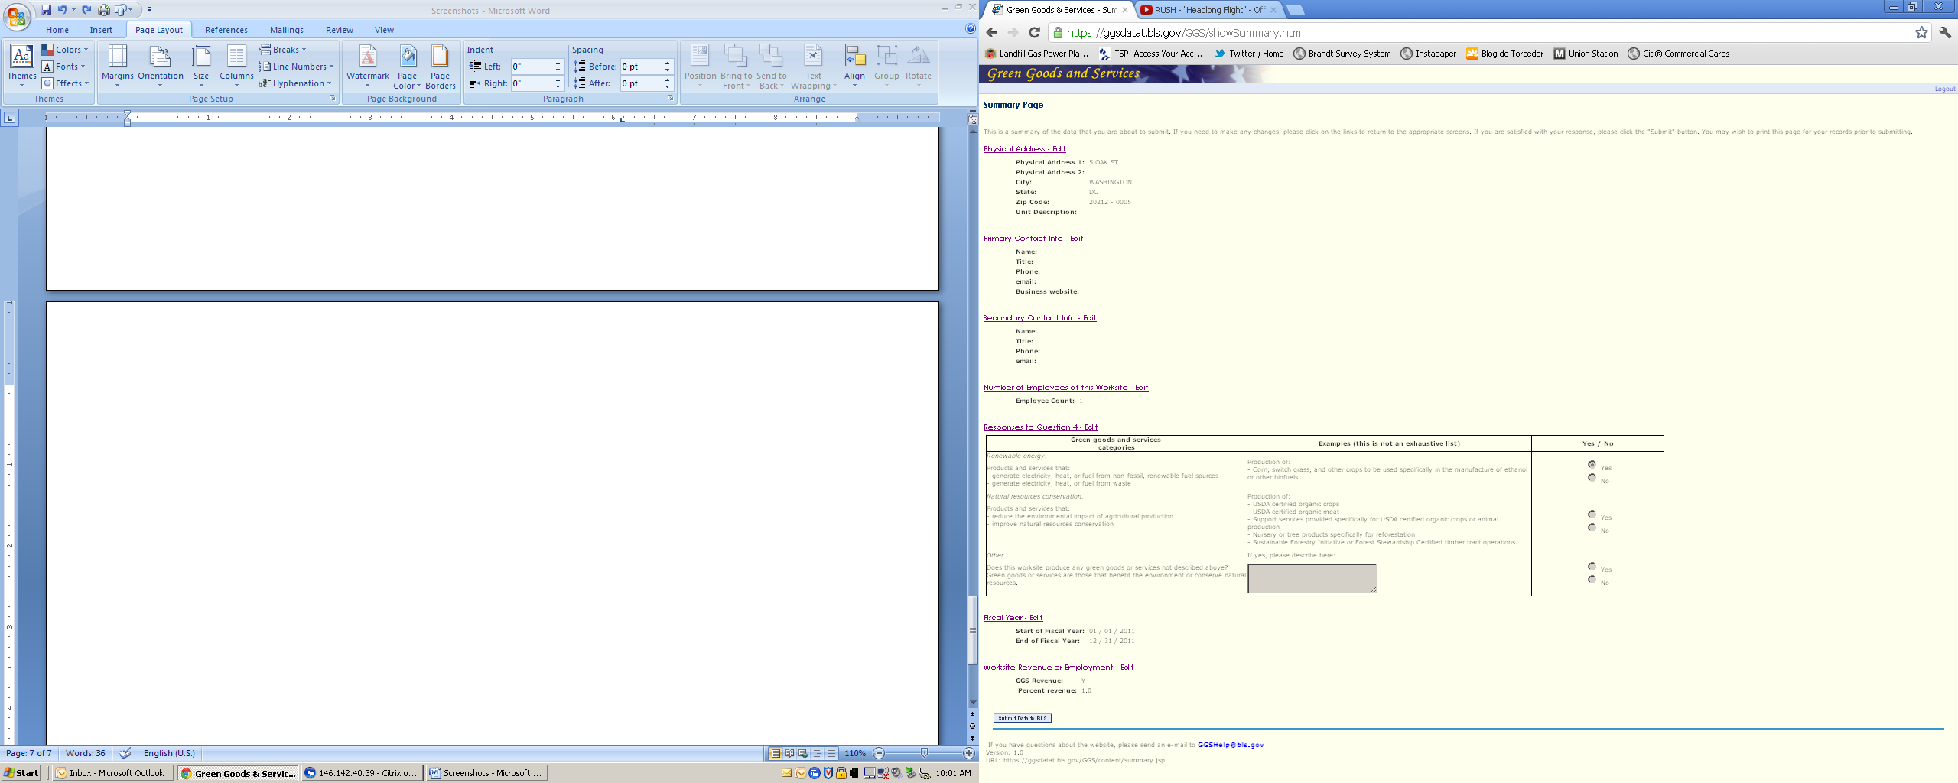Expand the Orientation dropdown
This screenshot has width=1958, height=783.
[161, 66]
